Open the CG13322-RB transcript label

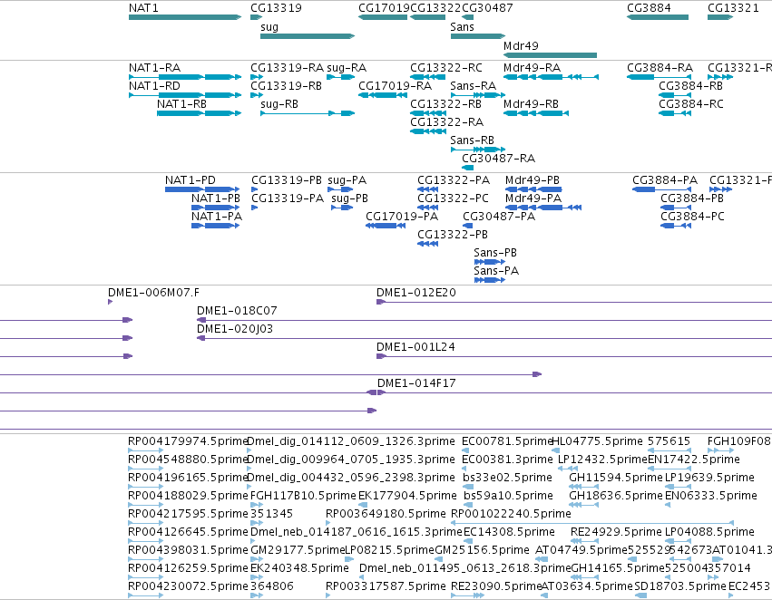coord(445,104)
